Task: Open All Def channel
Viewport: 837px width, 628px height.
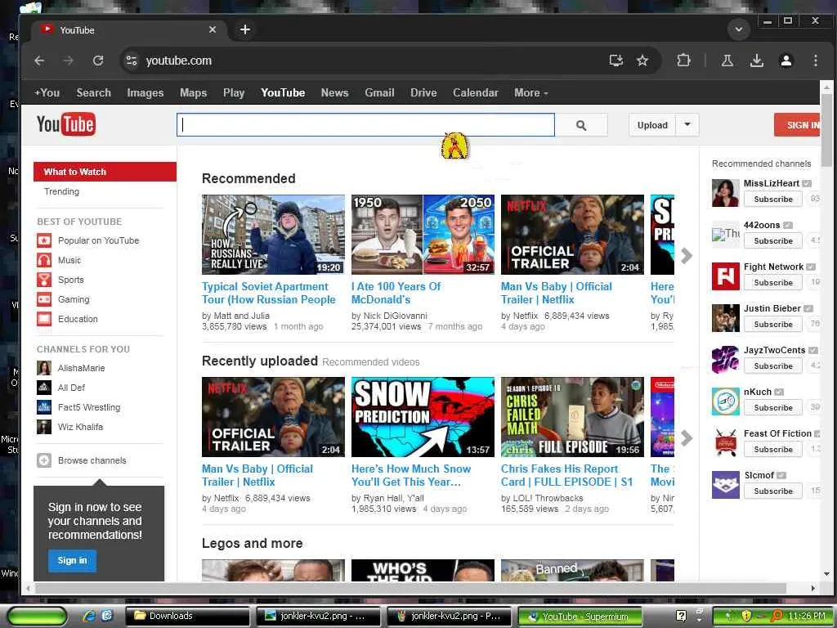Action: 71,388
